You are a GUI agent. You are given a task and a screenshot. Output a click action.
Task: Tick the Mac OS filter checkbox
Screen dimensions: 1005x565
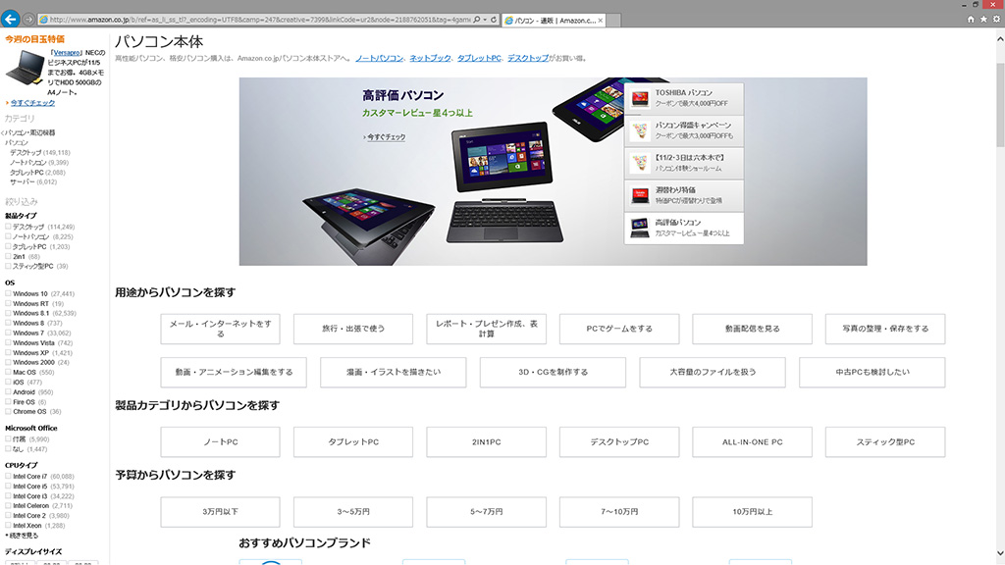pos(8,372)
